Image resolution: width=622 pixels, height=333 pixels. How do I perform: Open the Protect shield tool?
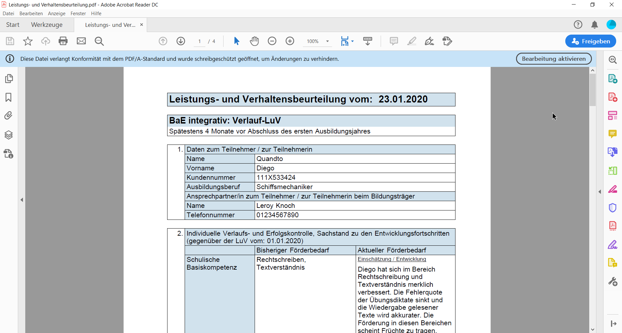(613, 208)
